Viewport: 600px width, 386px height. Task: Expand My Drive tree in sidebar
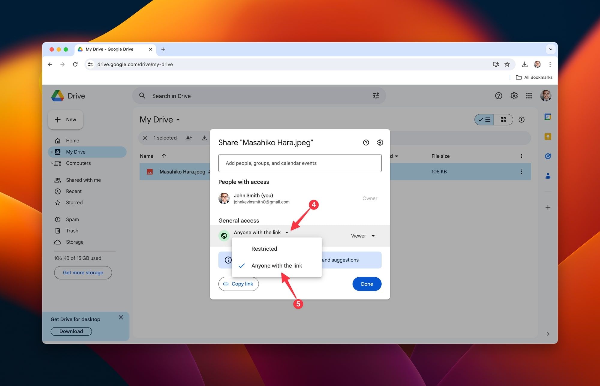[52, 152]
